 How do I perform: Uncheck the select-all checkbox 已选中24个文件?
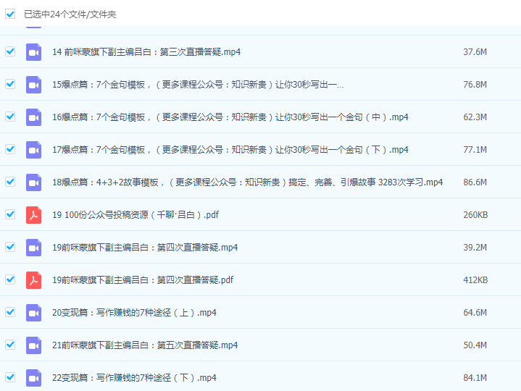(10, 14)
